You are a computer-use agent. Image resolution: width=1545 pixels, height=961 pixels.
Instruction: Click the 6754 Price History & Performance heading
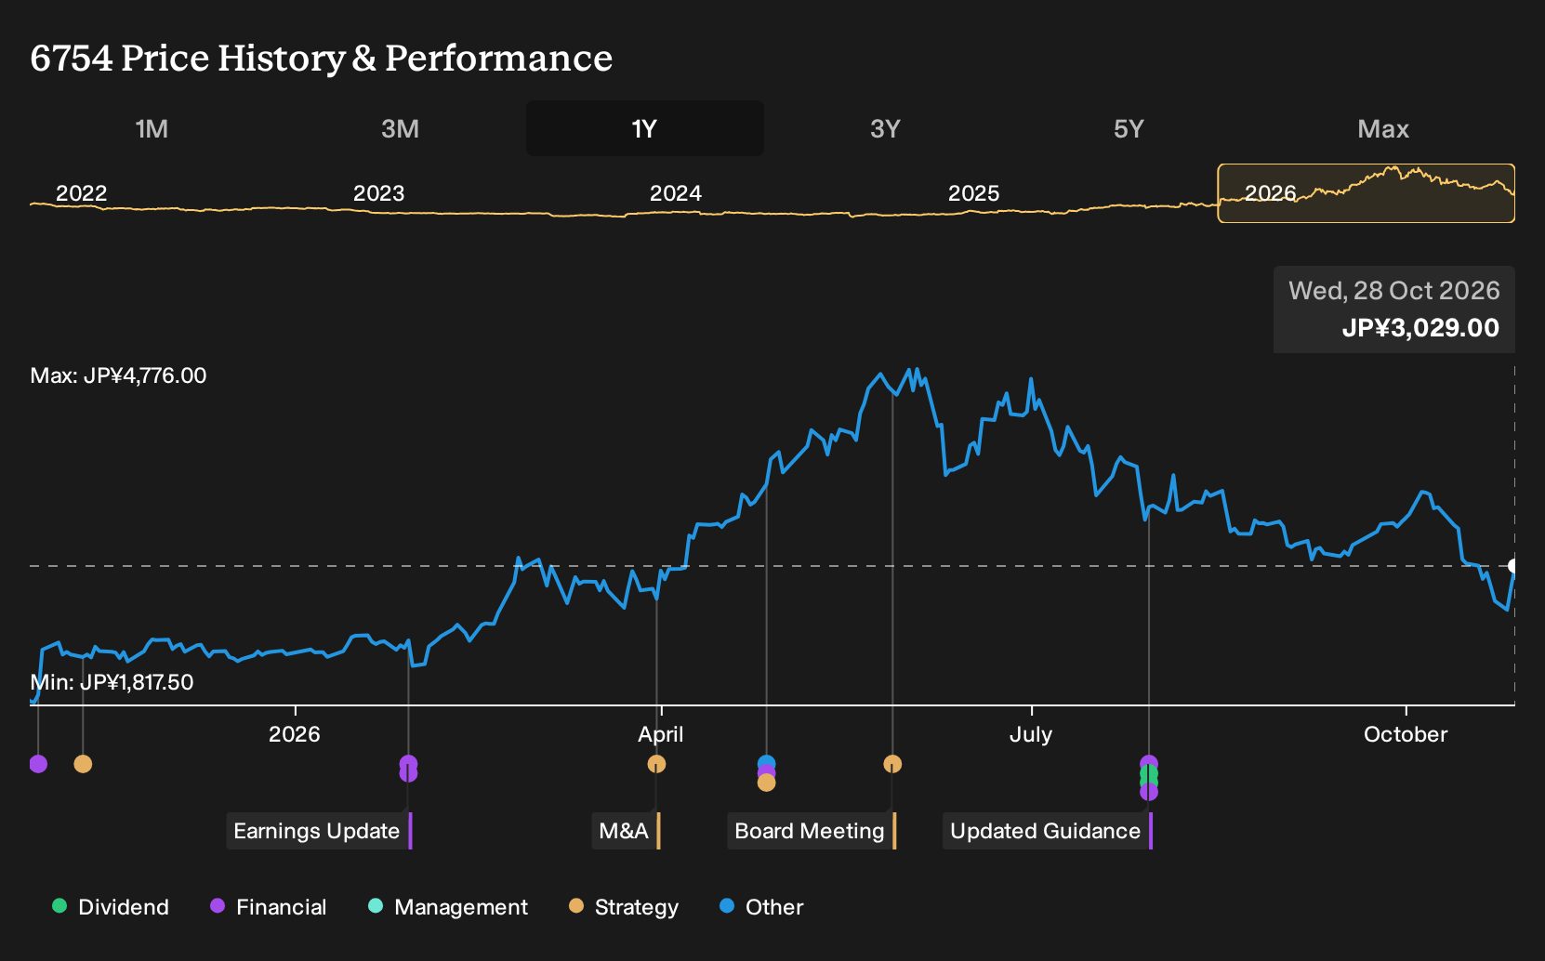click(x=322, y=58)
